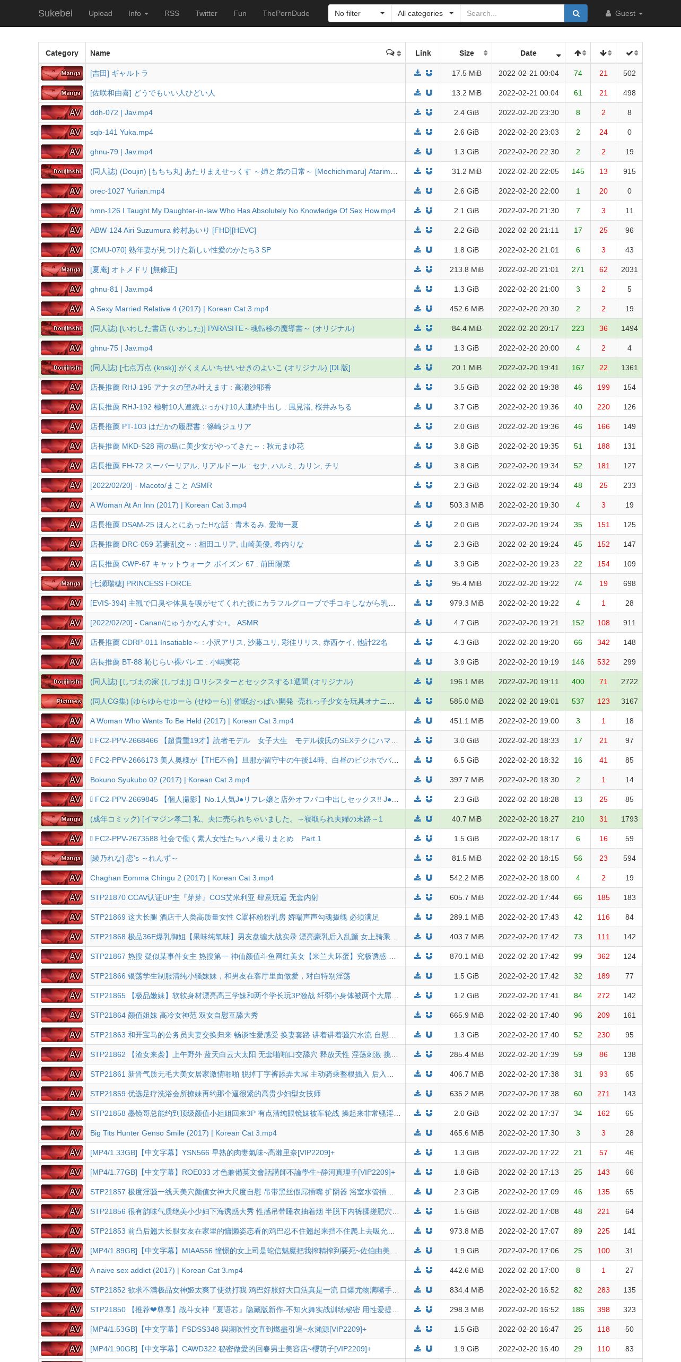Sort by leechers down-arrow column
Screen dimensions: 681x1362
click(x=604, y=53)
